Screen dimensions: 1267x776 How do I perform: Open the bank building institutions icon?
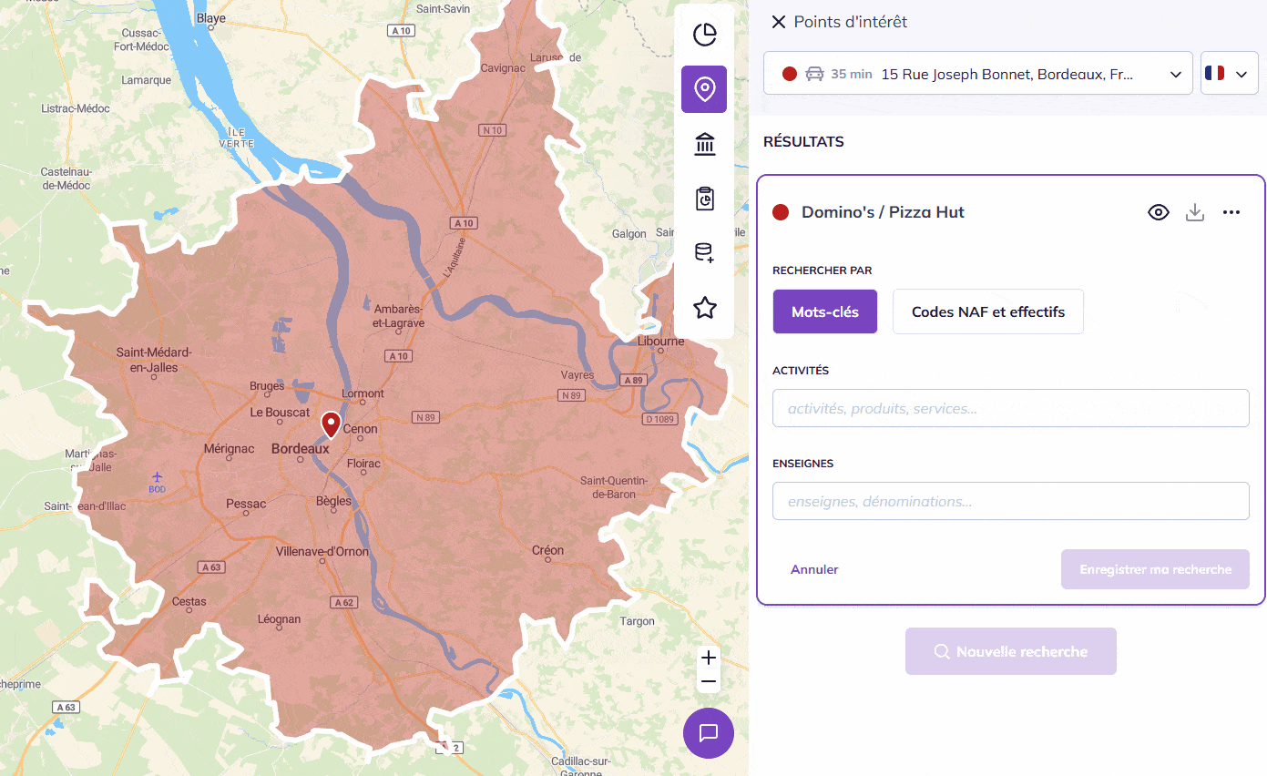tap(704, 144)
